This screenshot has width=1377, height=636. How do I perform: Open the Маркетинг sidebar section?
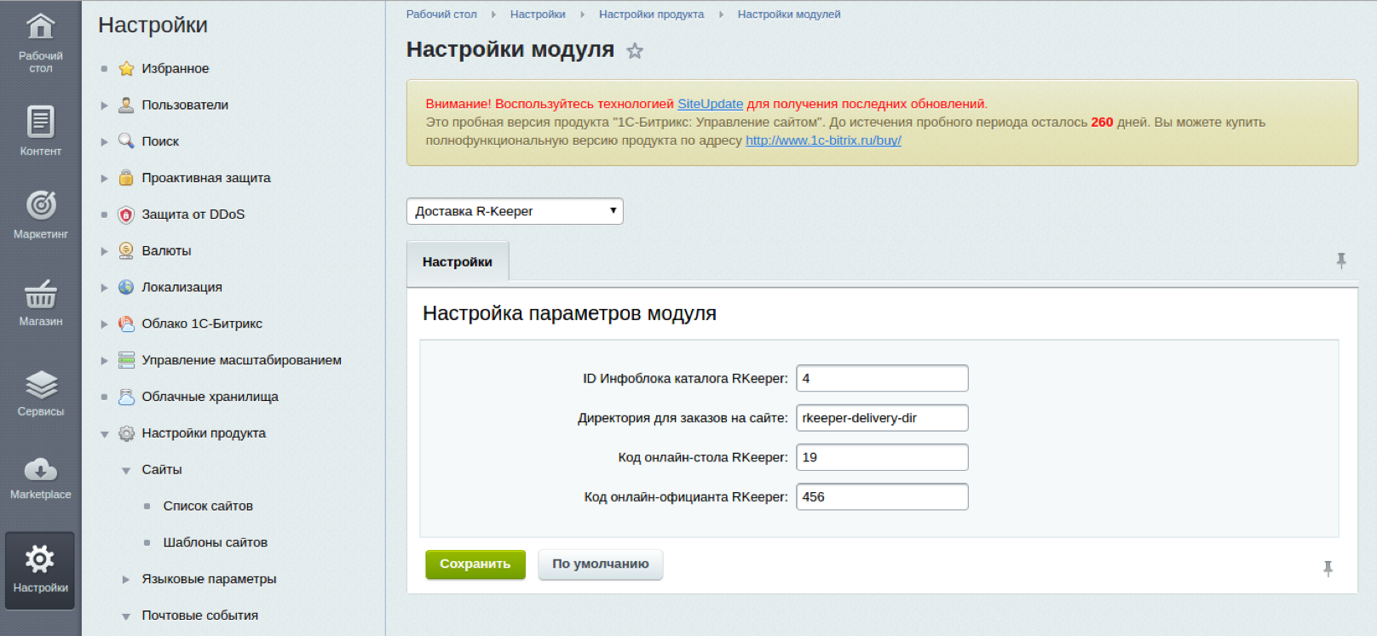(x=40, y=215)
